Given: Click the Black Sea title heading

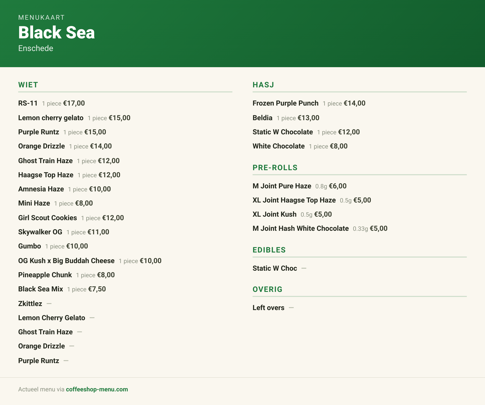Looking at the screenshot, I should point(56,33).
